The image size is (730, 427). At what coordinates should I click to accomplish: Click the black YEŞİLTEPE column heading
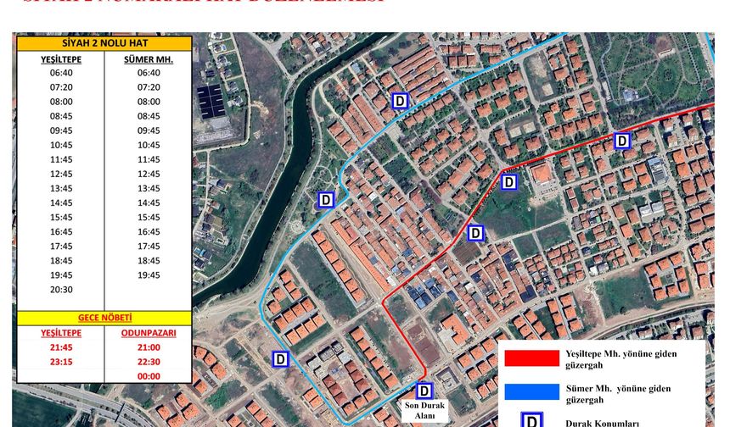(x=60, y=59)
